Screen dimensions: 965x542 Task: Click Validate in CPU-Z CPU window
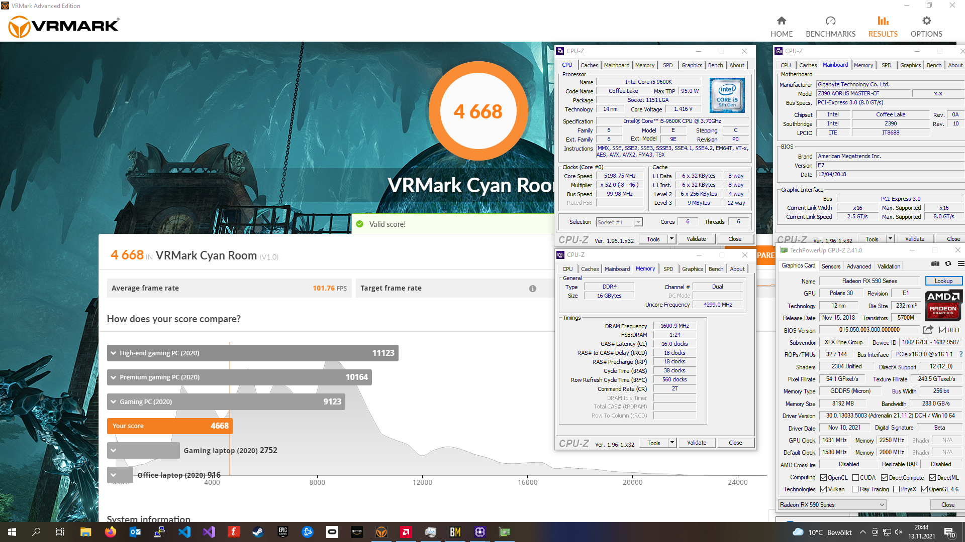(696, 239)
